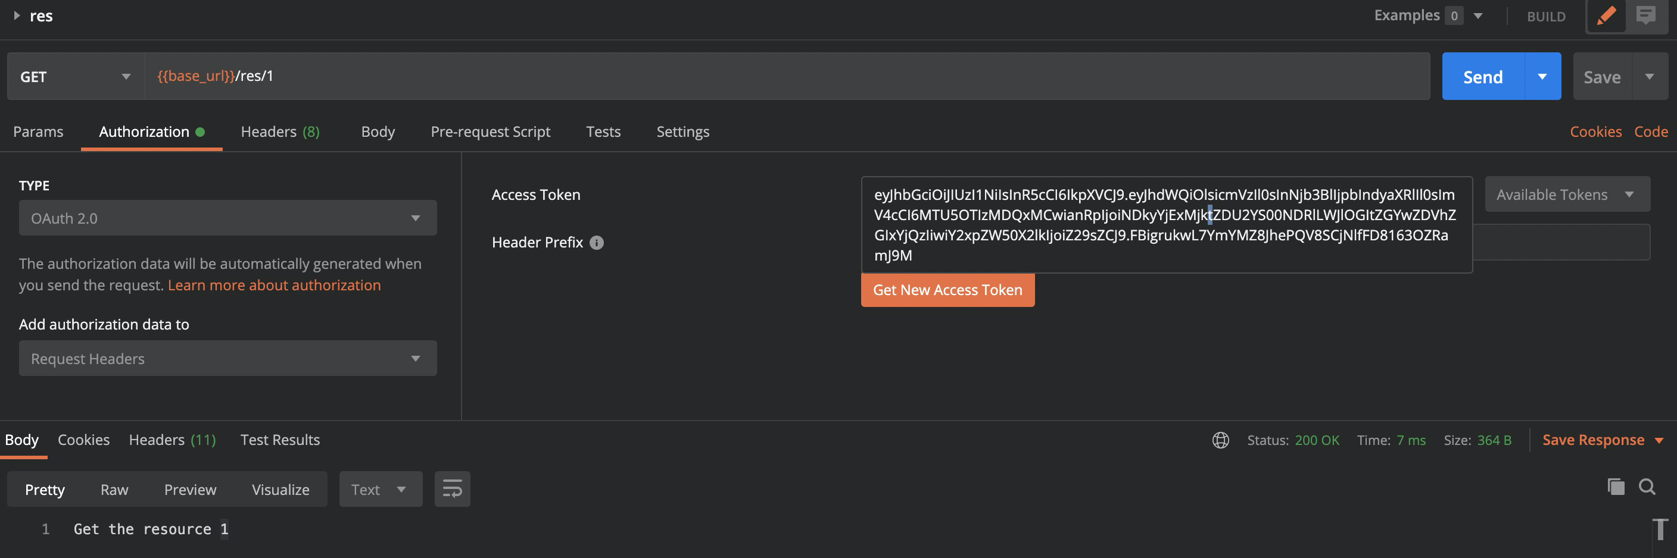Open the comments icon

(x=1646, y=15)
